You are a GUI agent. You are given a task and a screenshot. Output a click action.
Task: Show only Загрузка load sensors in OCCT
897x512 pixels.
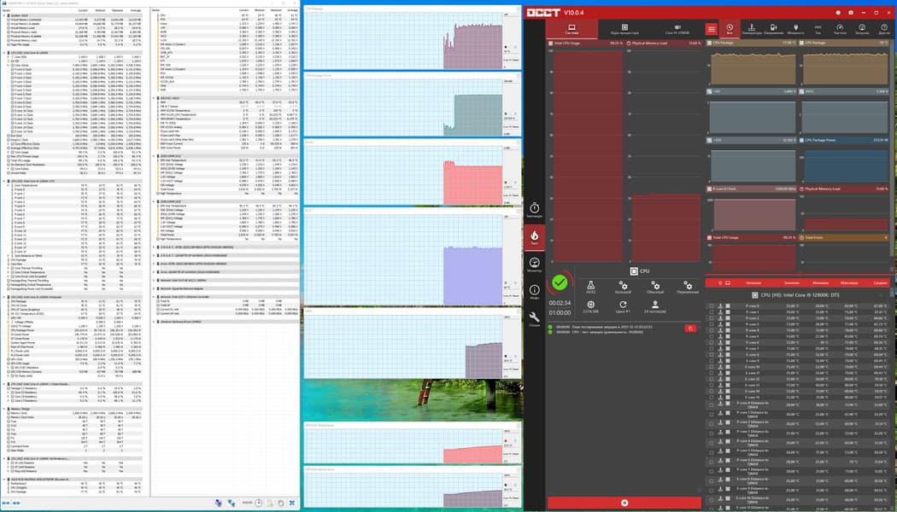[x=861, y=29]
